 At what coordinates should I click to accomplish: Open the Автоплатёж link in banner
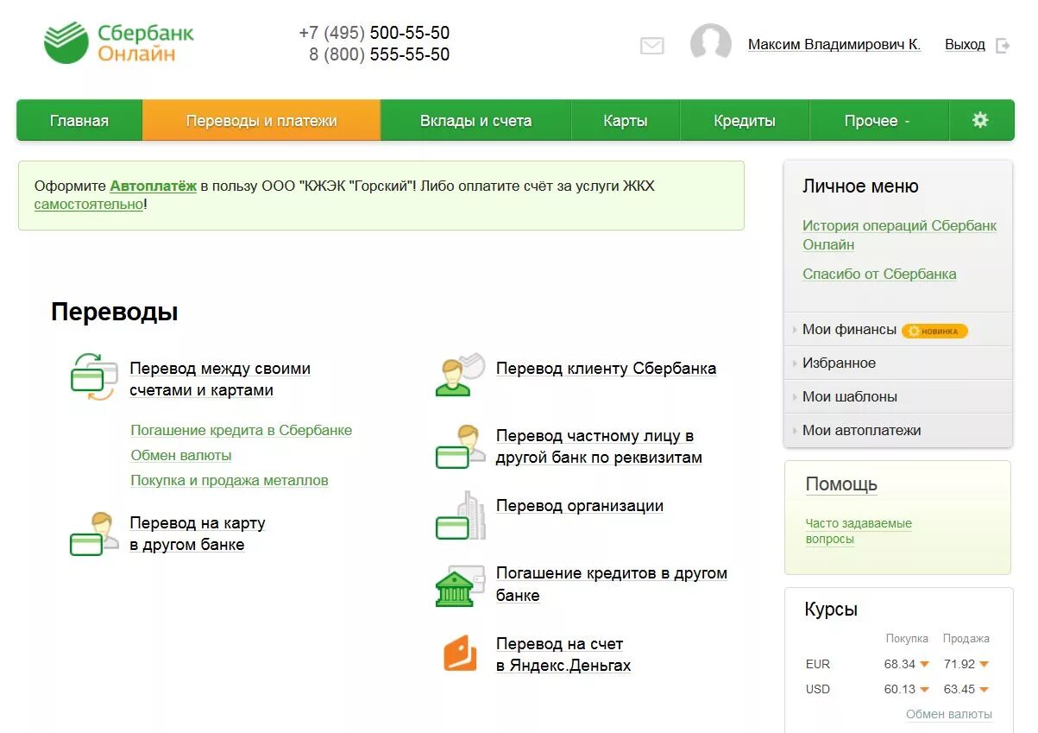[154, 186]
